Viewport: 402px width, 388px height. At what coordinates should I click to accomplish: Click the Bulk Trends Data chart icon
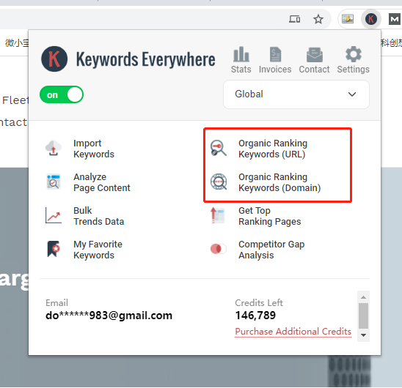54,215
